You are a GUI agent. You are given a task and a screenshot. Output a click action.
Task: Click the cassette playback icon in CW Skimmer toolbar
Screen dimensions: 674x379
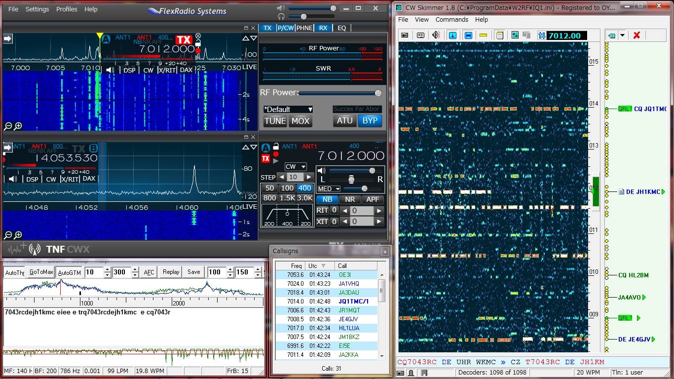420,35
